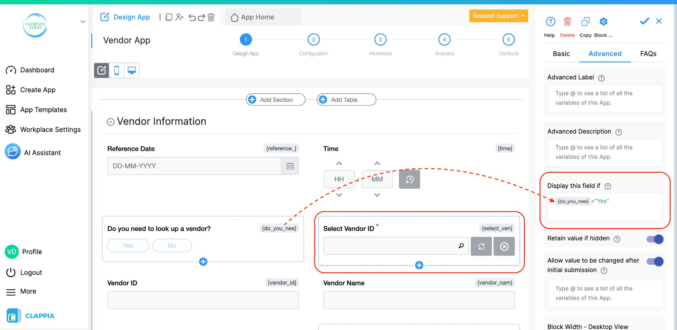Select Yes for vendor lookup
Screen dimensions: 677x330
[x=128, y=246]
